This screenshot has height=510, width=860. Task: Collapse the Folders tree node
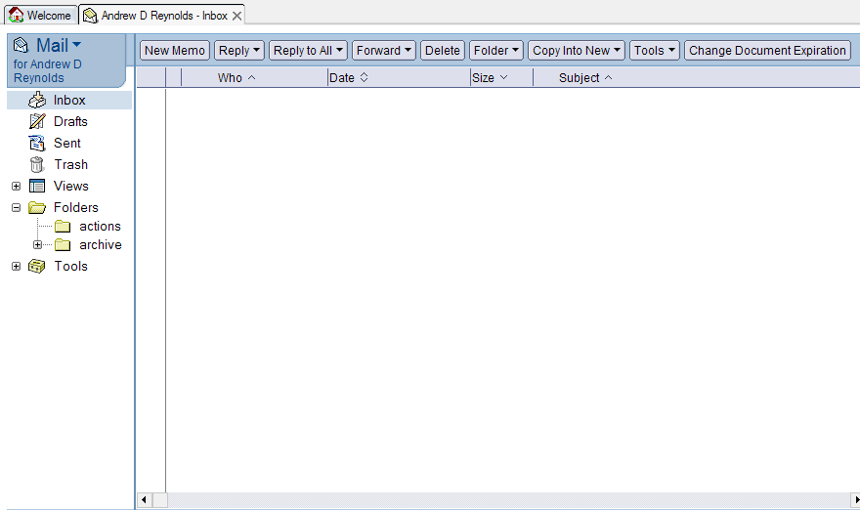[16, 208]
